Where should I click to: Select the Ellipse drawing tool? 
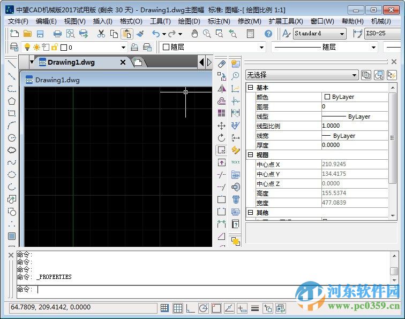click(x=12, y=175)
